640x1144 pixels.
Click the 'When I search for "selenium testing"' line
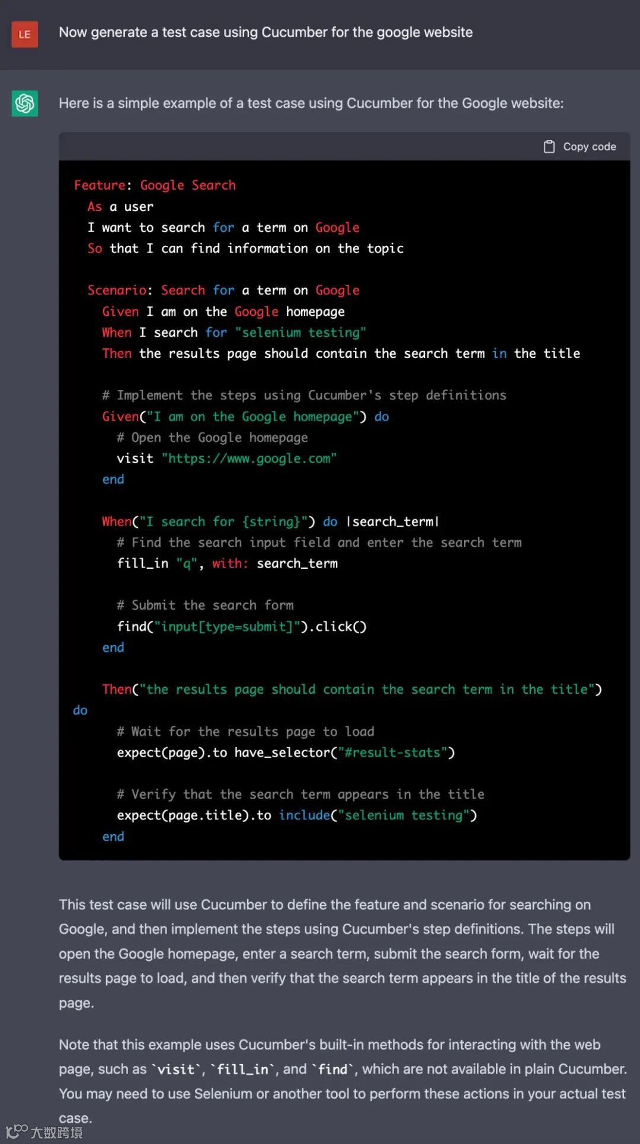(234, 332)
